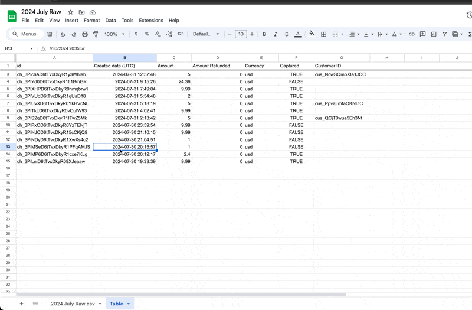
Task: Add a new sheet with plus button
Action: (21, 304)
